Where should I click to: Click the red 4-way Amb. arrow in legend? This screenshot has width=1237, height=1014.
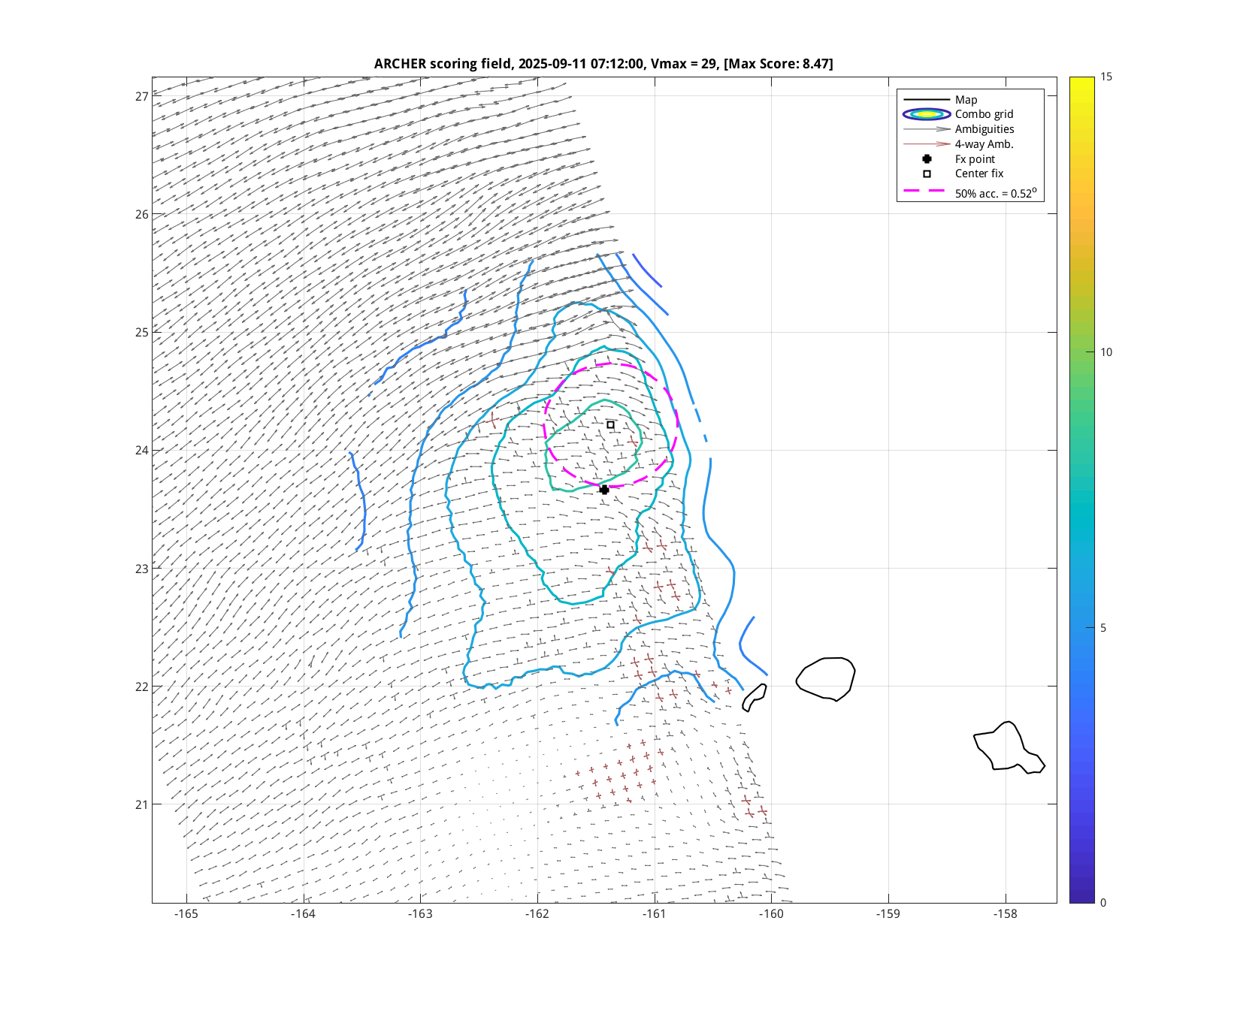[927, 144]
